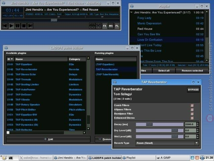Open the Reverb Type dropdown
Viewport: 214px width, 161px height.
click(x=167, y=143)
